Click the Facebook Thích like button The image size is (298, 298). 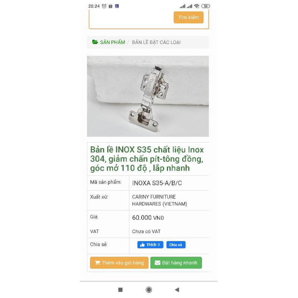tap(150, 245)
